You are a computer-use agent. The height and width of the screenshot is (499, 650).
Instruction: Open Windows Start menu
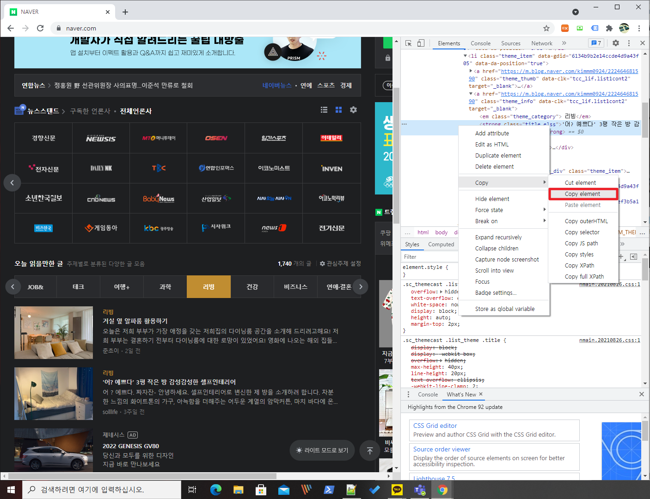pyautogui.click(x=11, y=490)
